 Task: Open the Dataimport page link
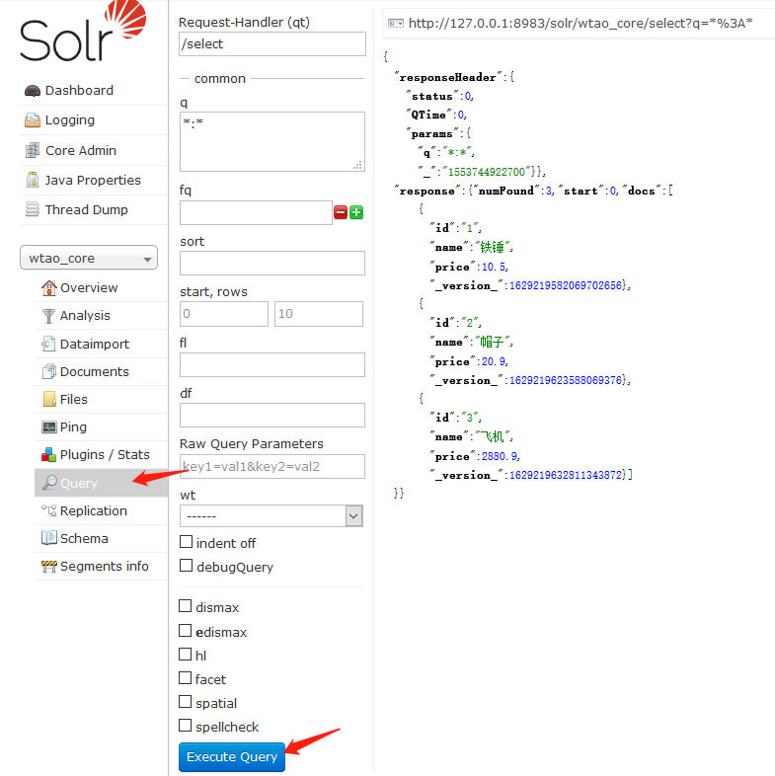(95, 344)
